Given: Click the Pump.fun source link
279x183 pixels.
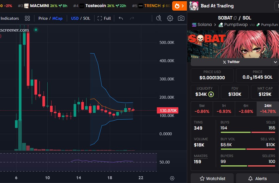Looking at the screenshot, I should (267, 25).
